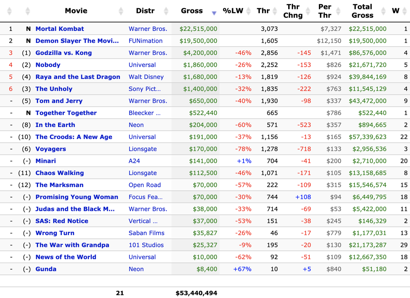The height and width of the screenshot is (298, 410).
Task: Open the Mortal Kombat movie link
Action: click(x=60, y=29)
